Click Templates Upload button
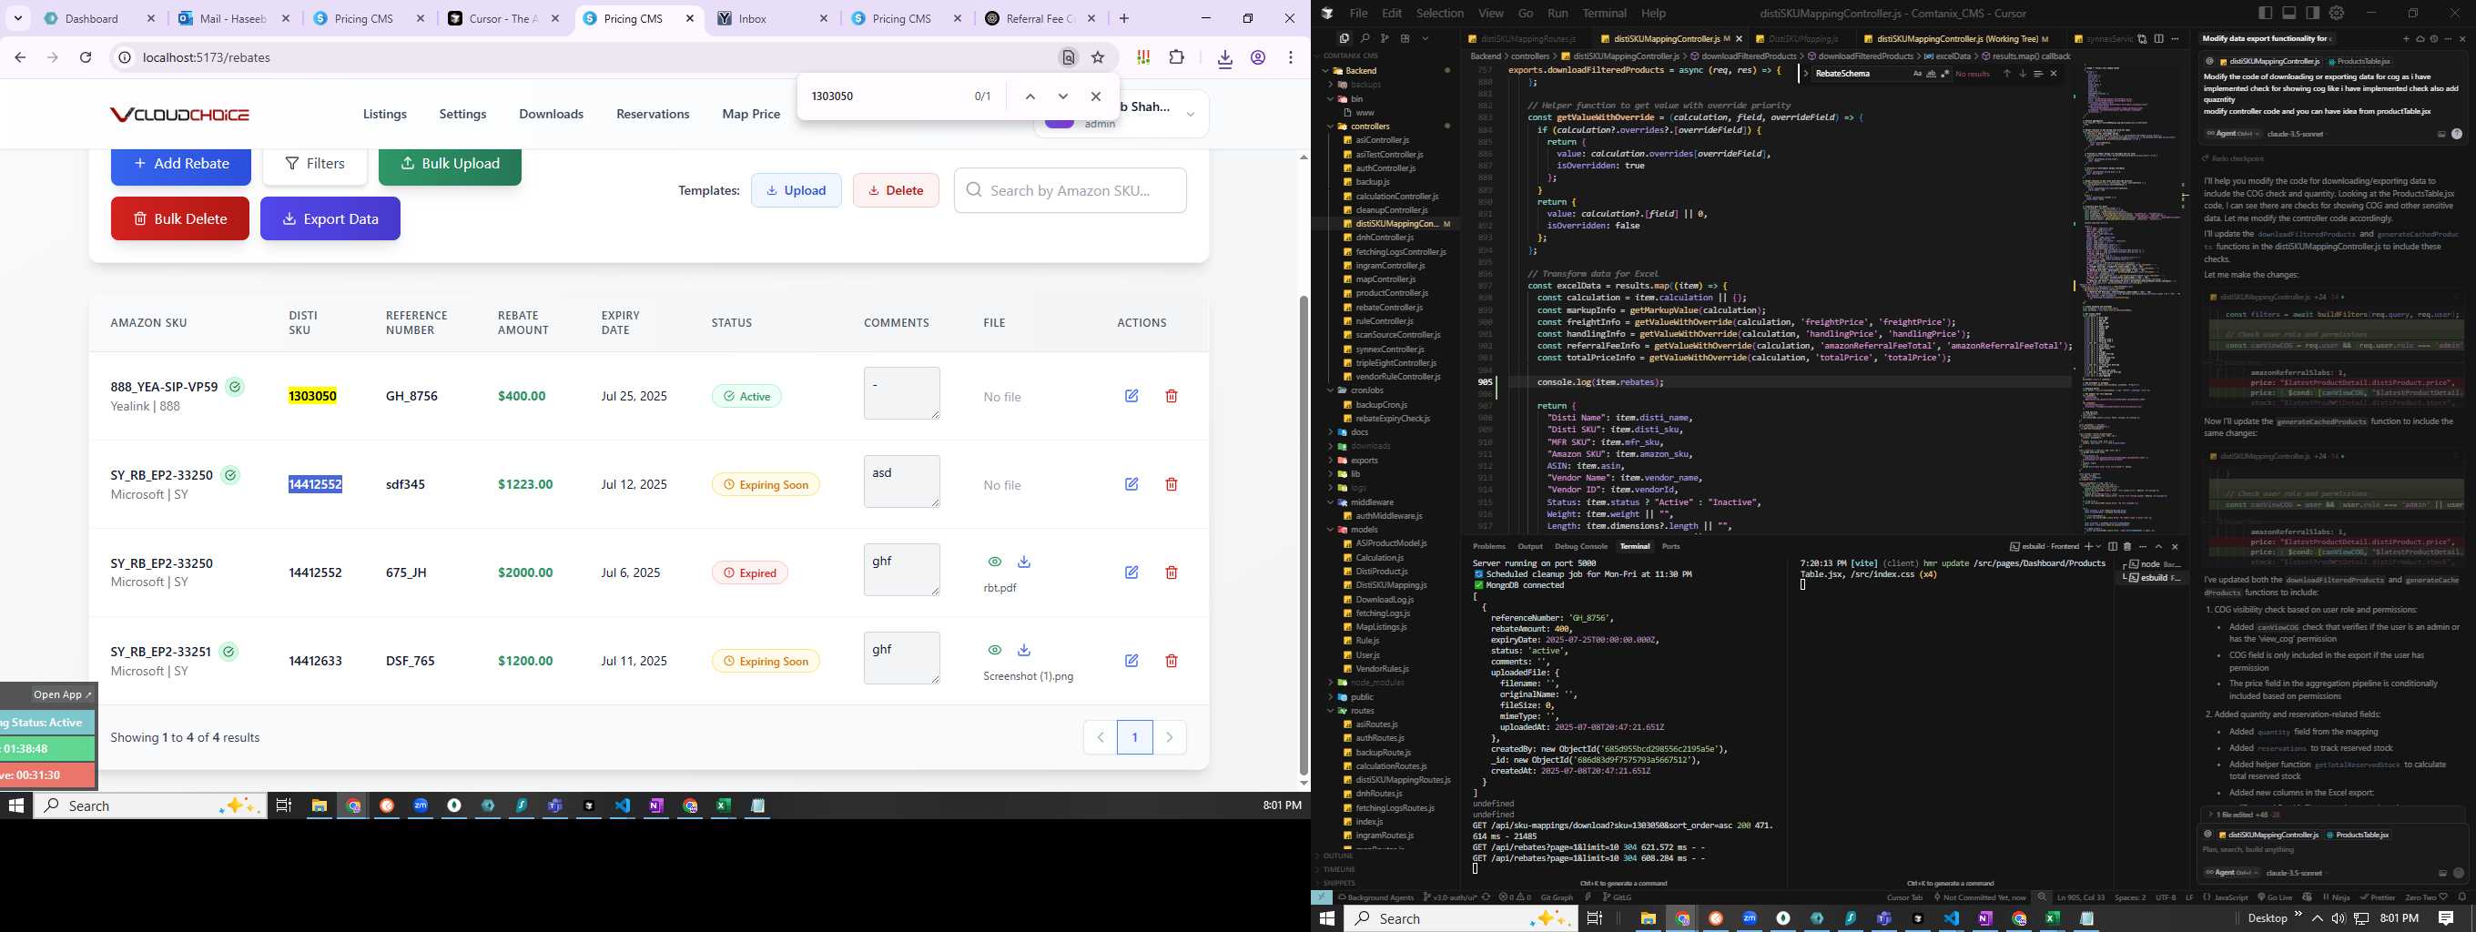Viewport: 2476px width, 932px height. pyautogui.click(x=796, y=190)
